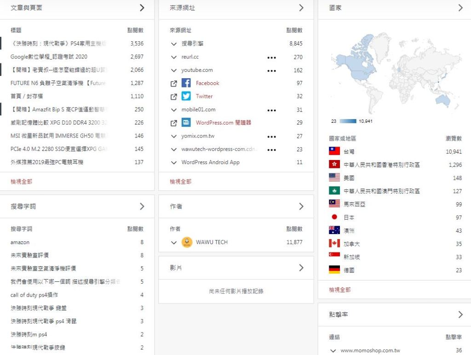471x355 pixels.
Task: Open more options dots for reurl.cc
Action: coord(272,57)
